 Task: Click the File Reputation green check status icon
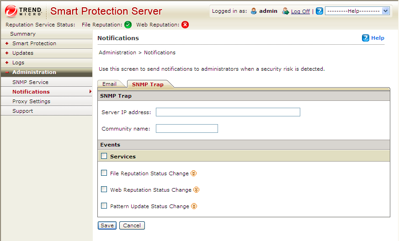pyautogui.click(x=128, y=25)
